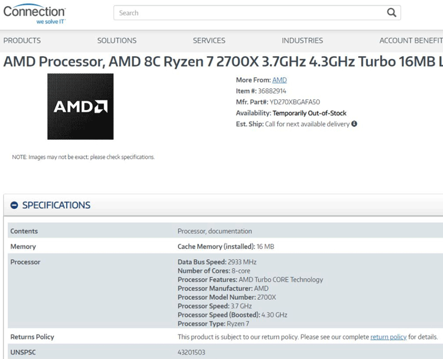The image size is (443, 359).
Task: Select manufacturer part YD270XBGAFA50
Action: [295, 102]
